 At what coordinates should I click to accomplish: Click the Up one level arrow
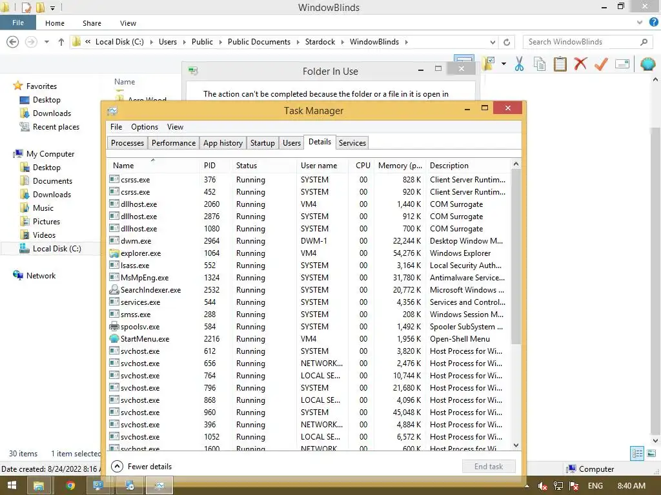pos(61,42)
